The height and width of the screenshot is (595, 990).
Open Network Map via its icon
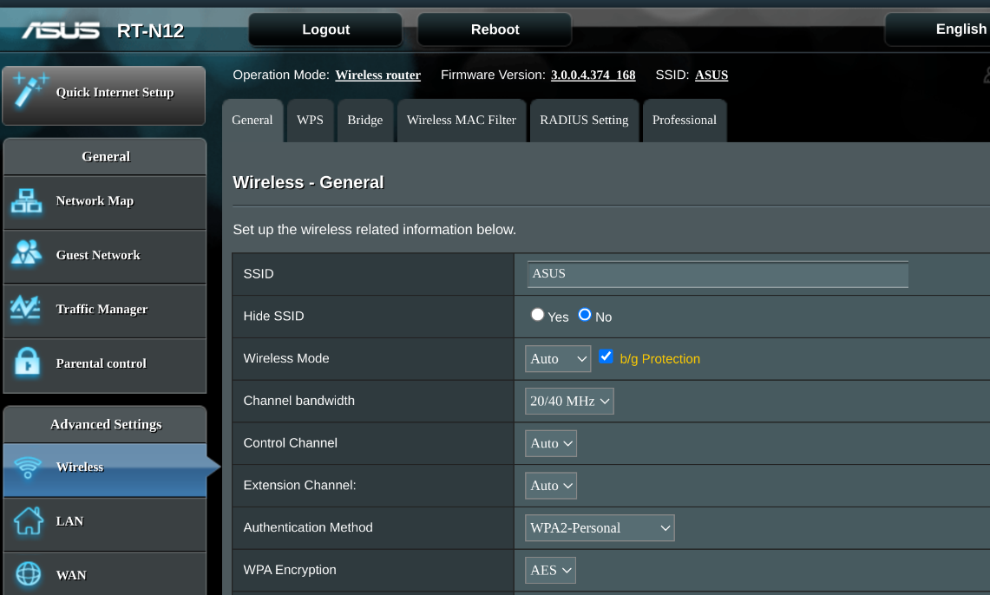pyautogui.click(x=27, y=201)
